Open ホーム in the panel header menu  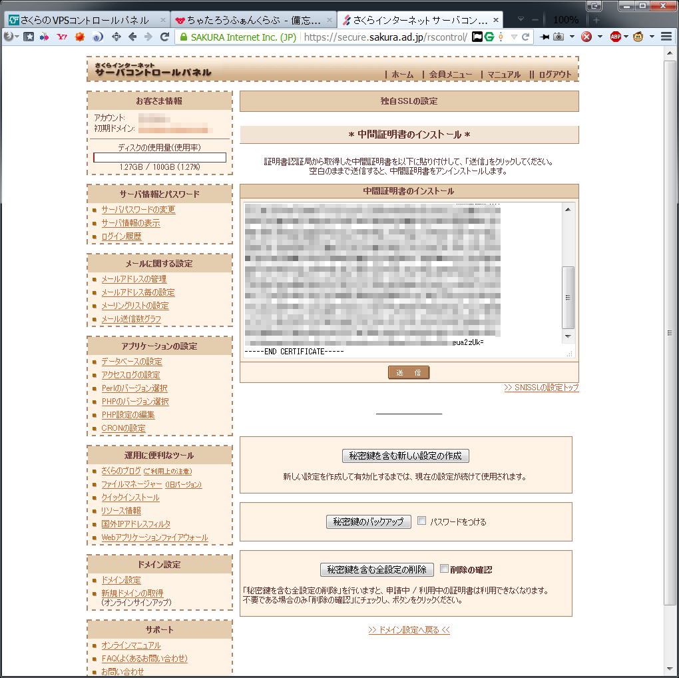pos(403,75)
